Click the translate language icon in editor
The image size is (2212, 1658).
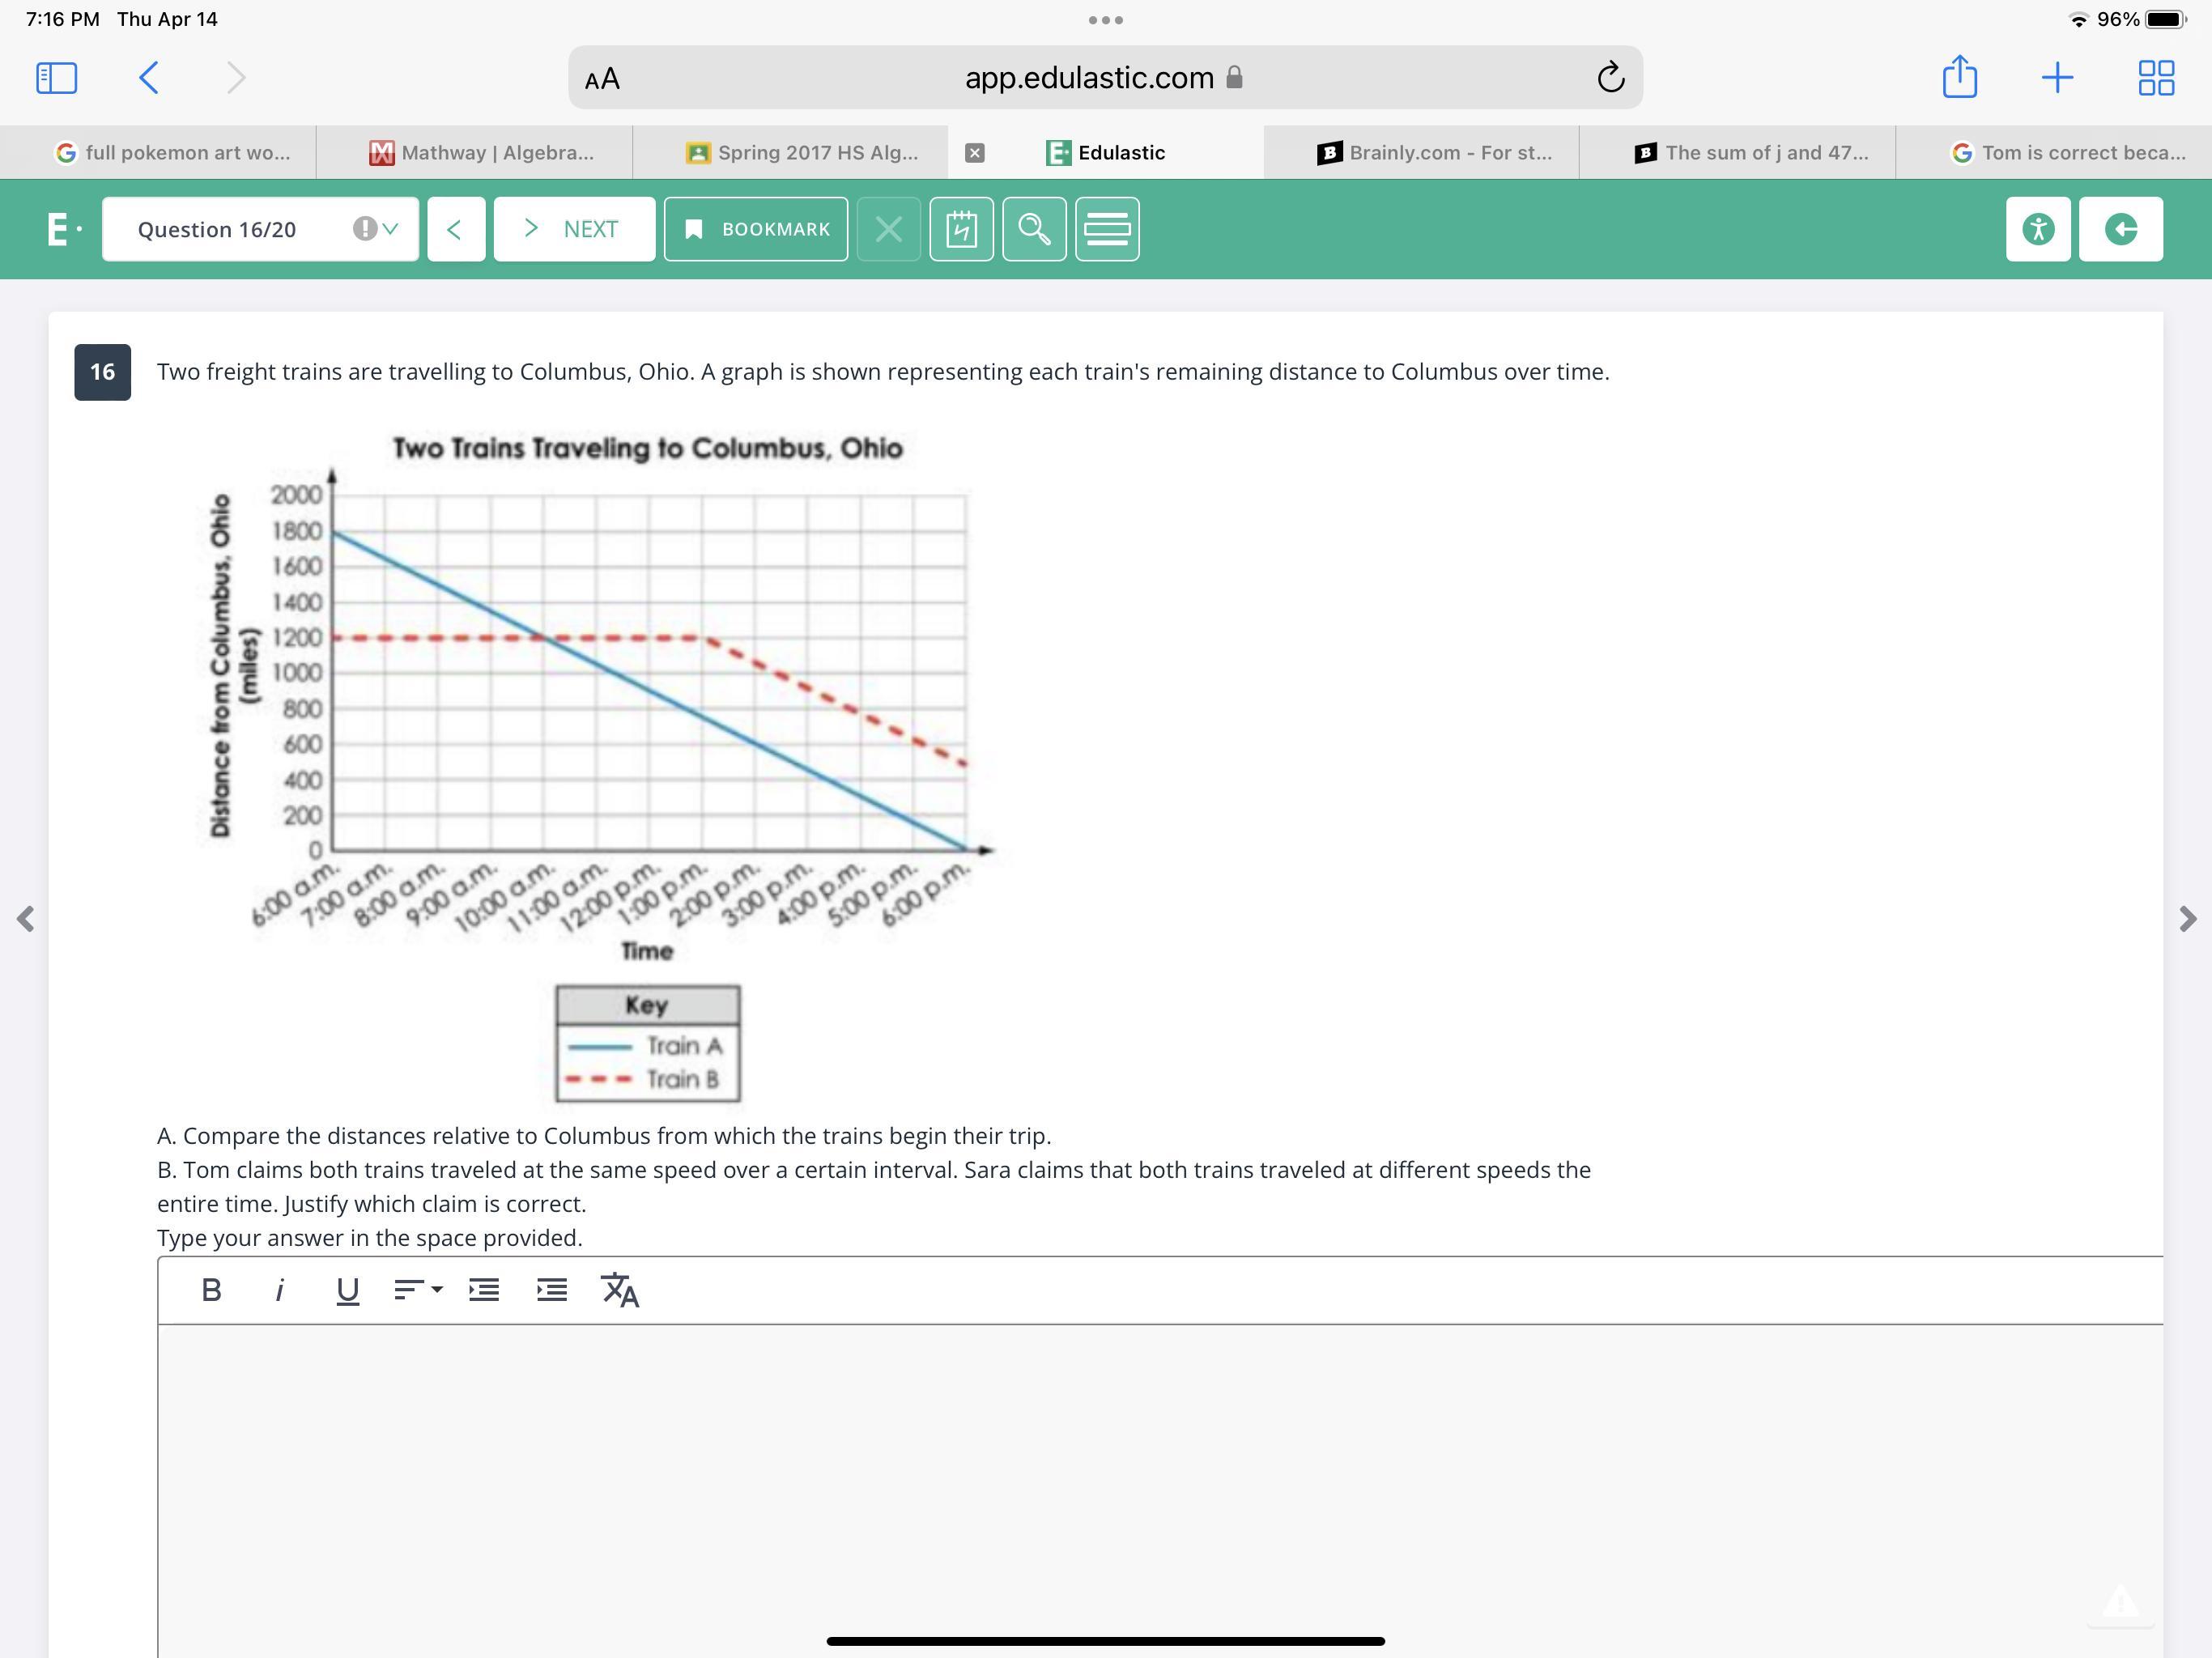pyautogui.click(x=620, y=1290)
